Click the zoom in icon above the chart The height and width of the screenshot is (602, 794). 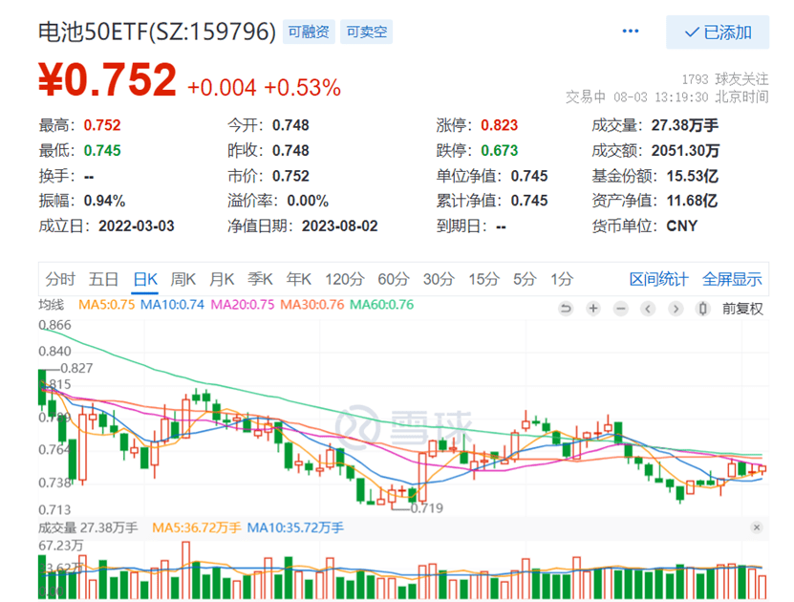tap(593, 308)
